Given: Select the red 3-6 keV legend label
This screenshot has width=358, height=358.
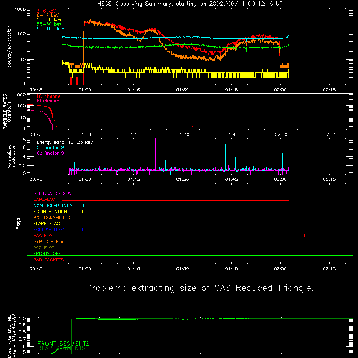Looking at the screenshot, I should point(46,11).
